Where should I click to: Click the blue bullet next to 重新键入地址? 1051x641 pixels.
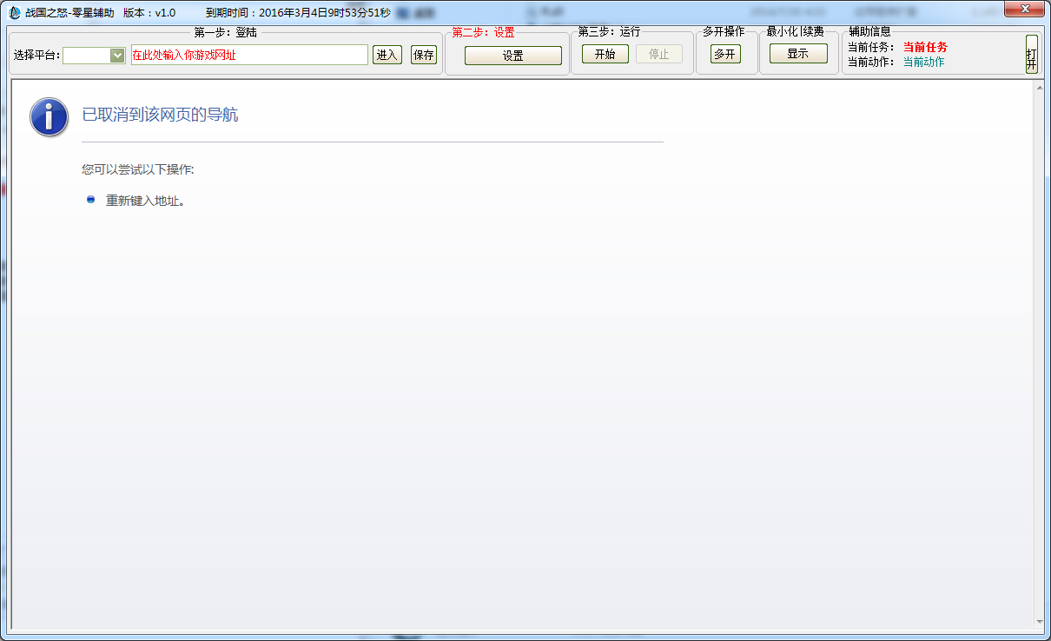(91, 200)
